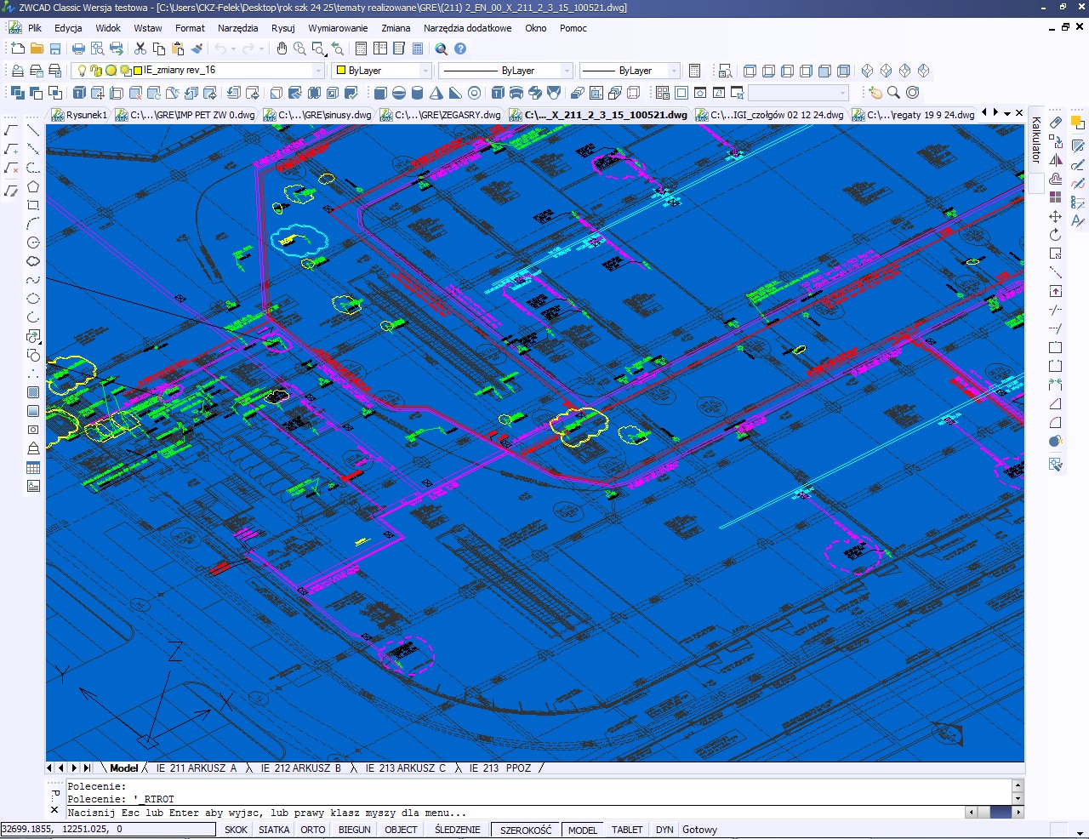Toggle ORTO mode in status bar
The height and width of the screenshot is (839, 1089).
coord(312,830)
